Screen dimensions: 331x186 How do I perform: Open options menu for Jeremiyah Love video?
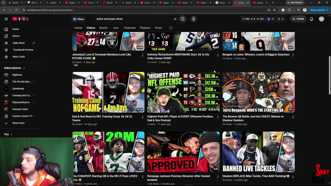(x=142, y=55)
